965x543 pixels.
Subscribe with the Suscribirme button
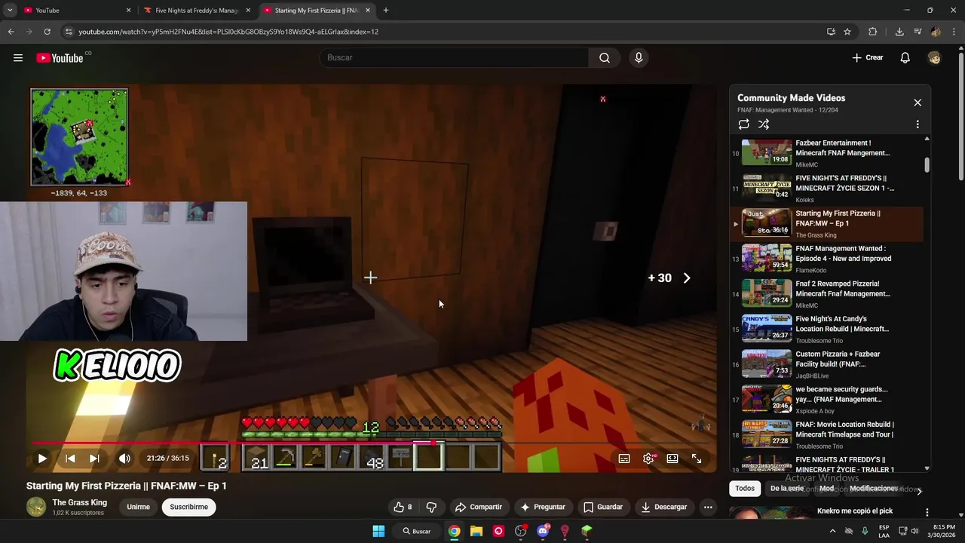point(188,507)
